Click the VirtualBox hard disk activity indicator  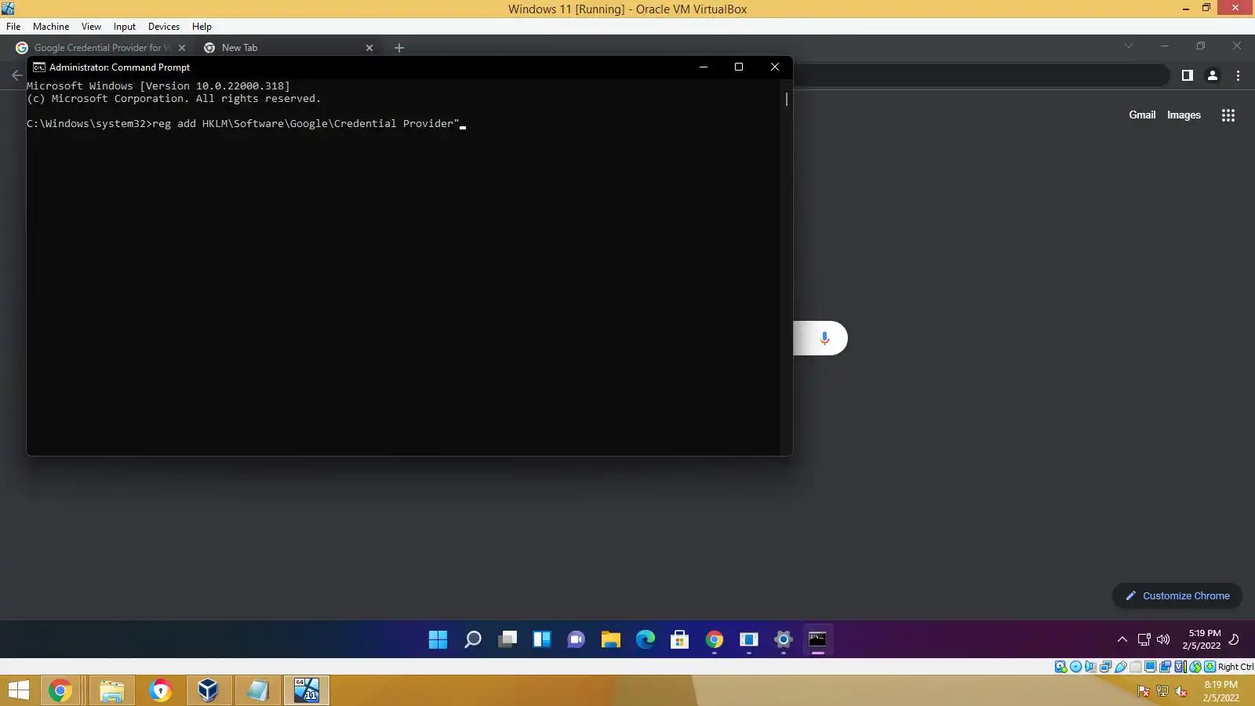pyautogui.click(x=1061, y=667)
